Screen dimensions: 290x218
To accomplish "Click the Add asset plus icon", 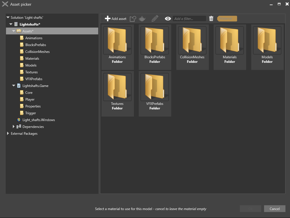I will coord(108,18).
